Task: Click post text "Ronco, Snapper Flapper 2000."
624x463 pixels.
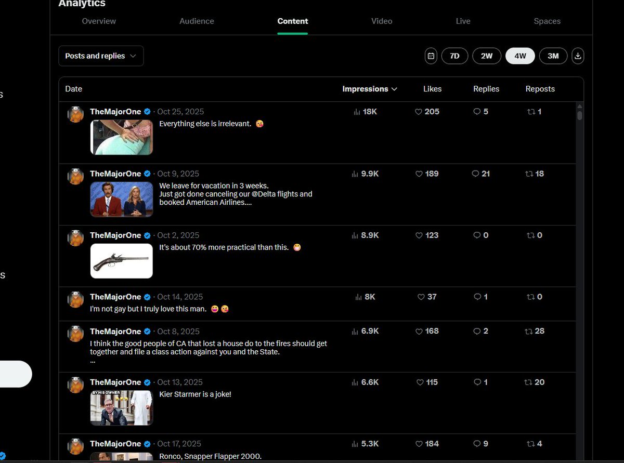Action: coord(210,456)
